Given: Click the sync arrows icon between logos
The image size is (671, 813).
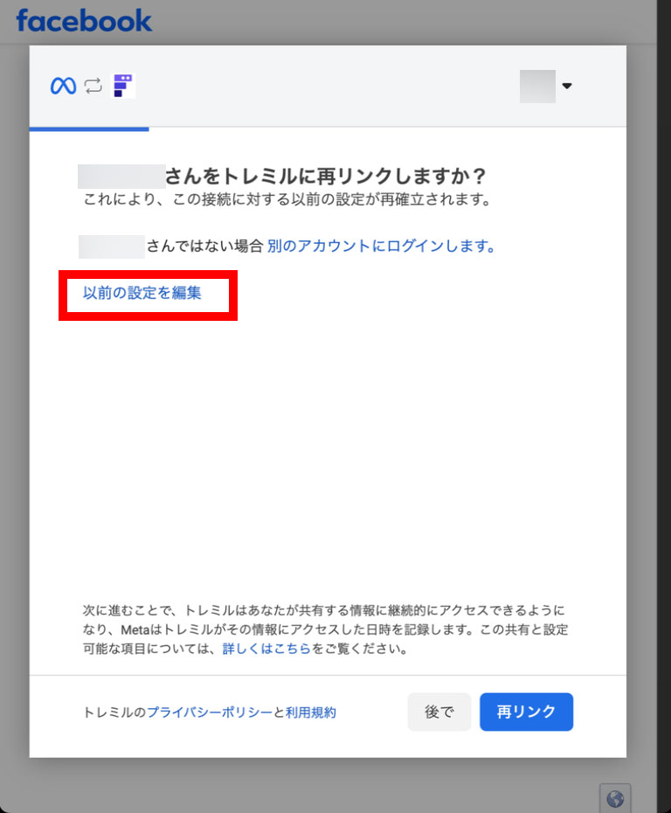Looking at the screenshot, I should 93,86.
